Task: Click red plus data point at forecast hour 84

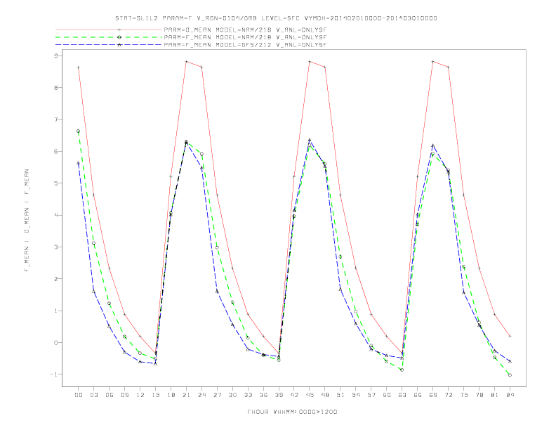Action: click(510, 336)
